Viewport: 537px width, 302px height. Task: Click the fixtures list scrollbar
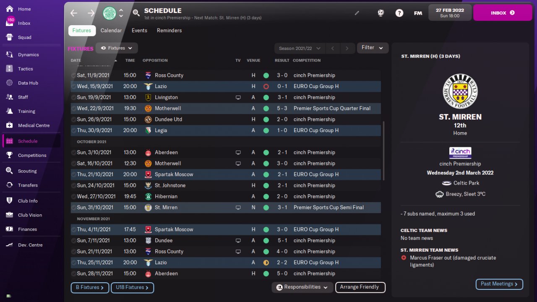coord(383,151)
